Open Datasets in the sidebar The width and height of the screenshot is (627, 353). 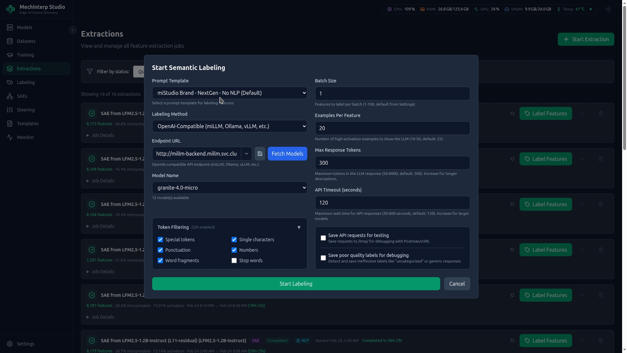(x=36, y=41)
